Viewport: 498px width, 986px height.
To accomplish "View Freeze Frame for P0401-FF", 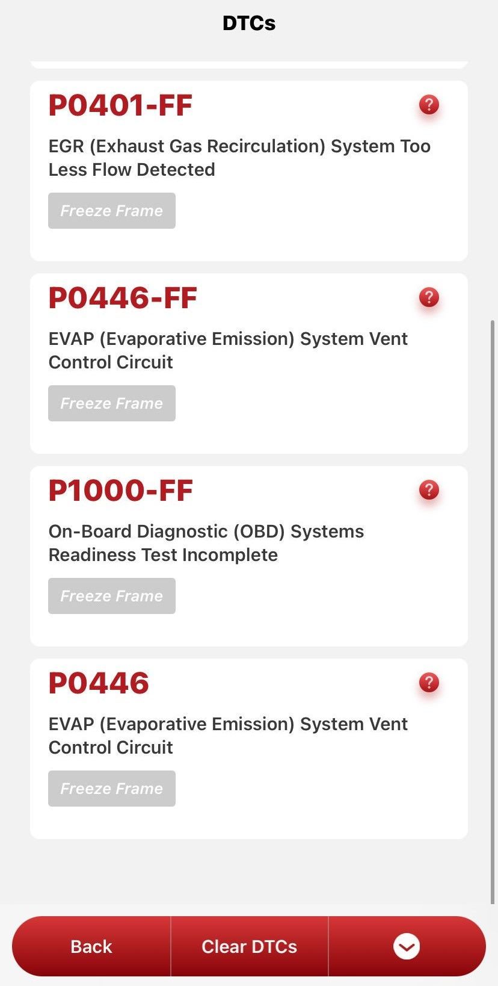I will pyautogui.click(x=112, y=211).
